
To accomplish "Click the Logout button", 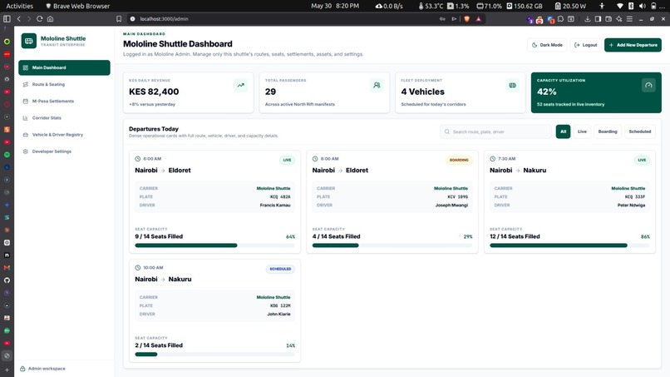I will (x=585, y=45).
